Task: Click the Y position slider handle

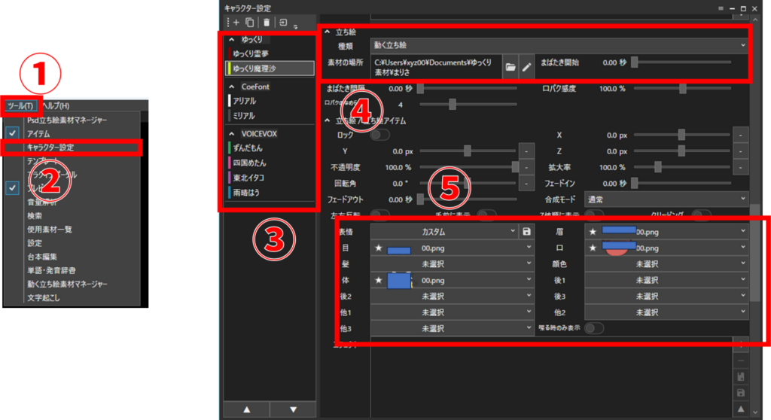Action: 468,151
